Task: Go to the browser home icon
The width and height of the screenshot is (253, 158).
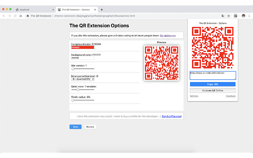Action: point(21,16)
